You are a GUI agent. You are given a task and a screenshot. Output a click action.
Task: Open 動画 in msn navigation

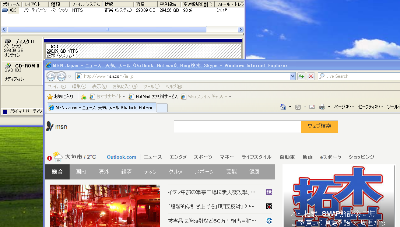[x=308, y=157]
